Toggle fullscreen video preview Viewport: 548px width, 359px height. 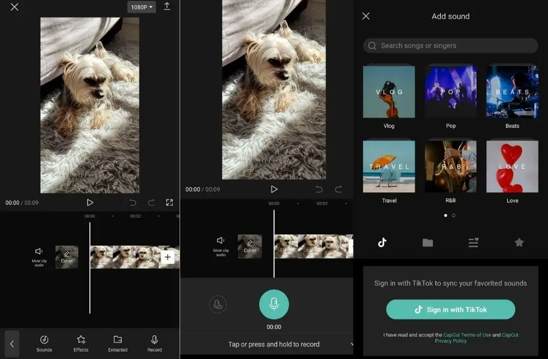point(169,202)
